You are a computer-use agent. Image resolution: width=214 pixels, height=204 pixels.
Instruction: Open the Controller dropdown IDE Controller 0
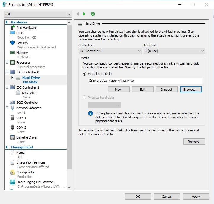[110, 51]
